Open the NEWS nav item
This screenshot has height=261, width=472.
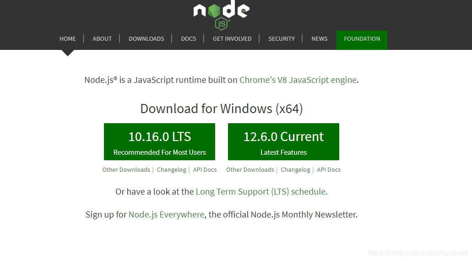tap(320, 39)
